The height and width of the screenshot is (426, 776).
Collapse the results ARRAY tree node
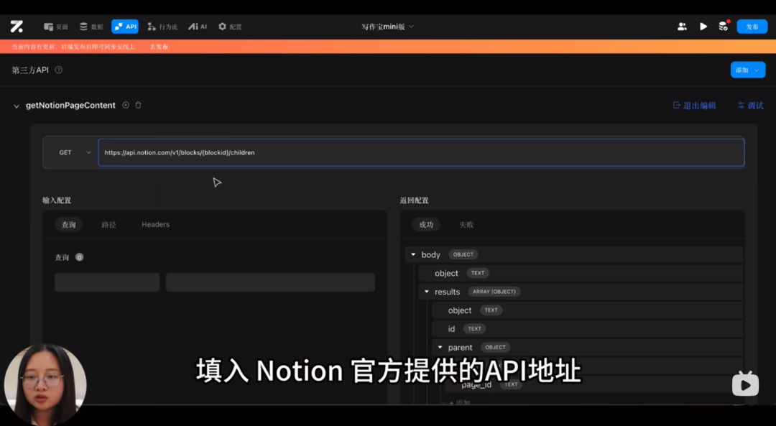pyautogui.click(x=427, y=292)
